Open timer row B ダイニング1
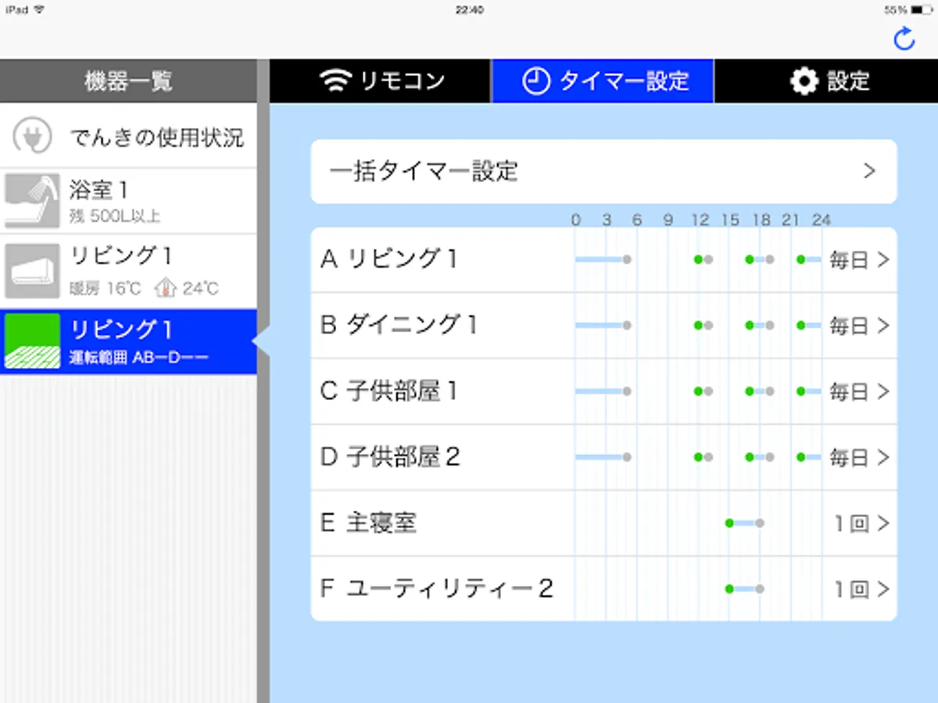 coord(603,326)
